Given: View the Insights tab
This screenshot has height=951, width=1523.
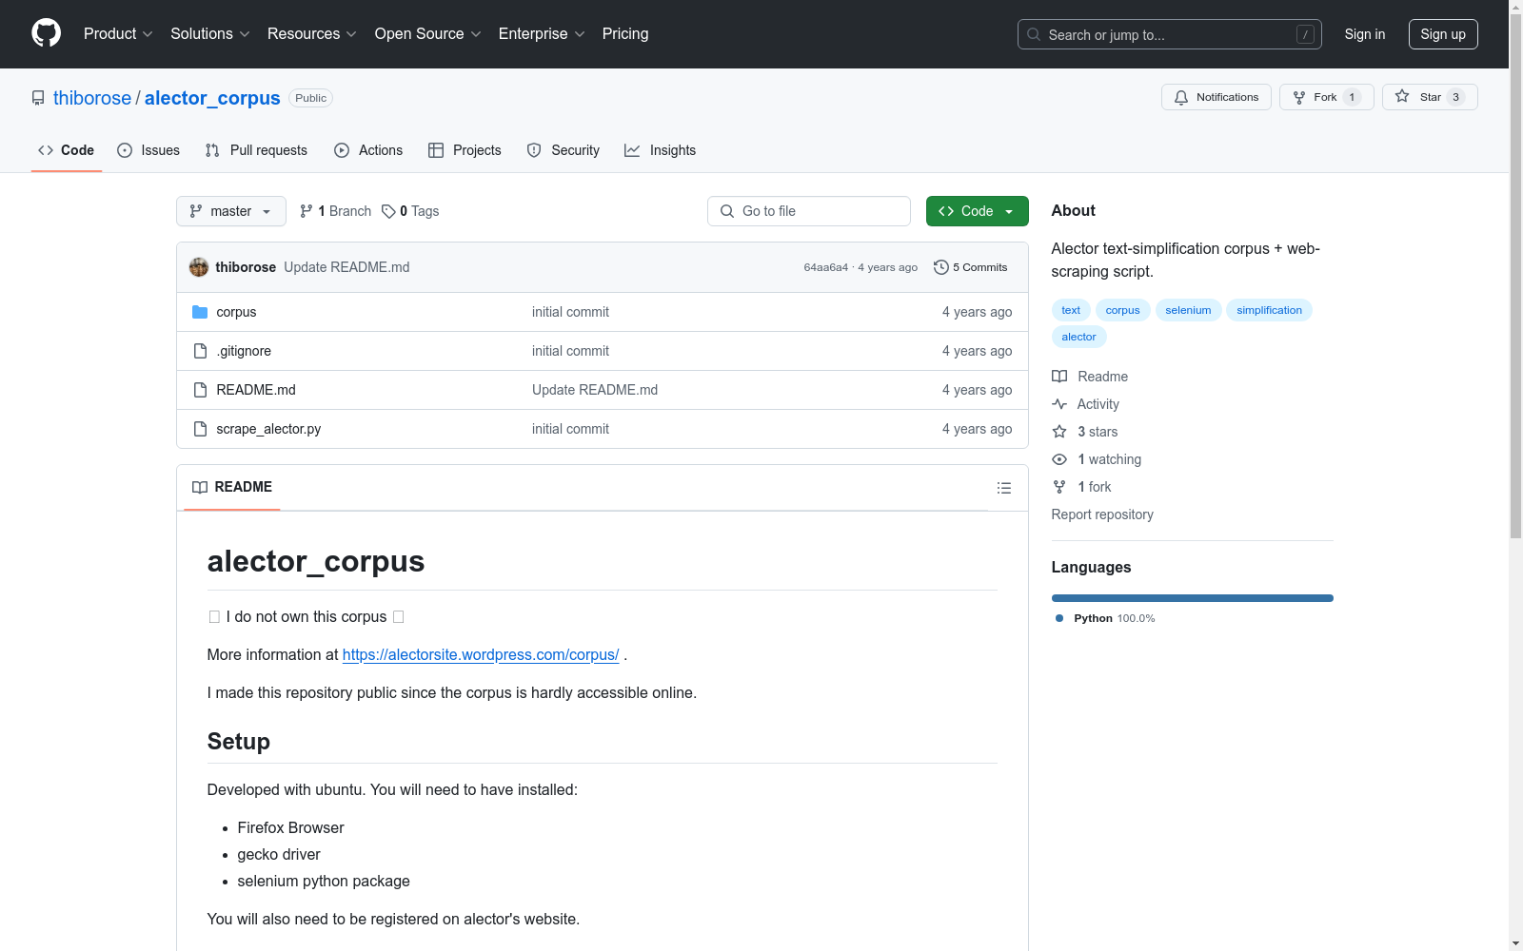Looking at the screenshot, I should point(661,150).
